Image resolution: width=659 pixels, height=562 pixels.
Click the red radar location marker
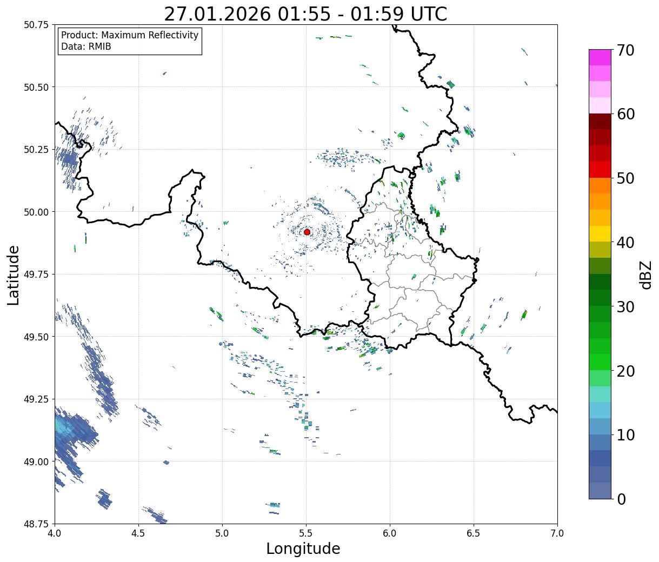(307, 232)
